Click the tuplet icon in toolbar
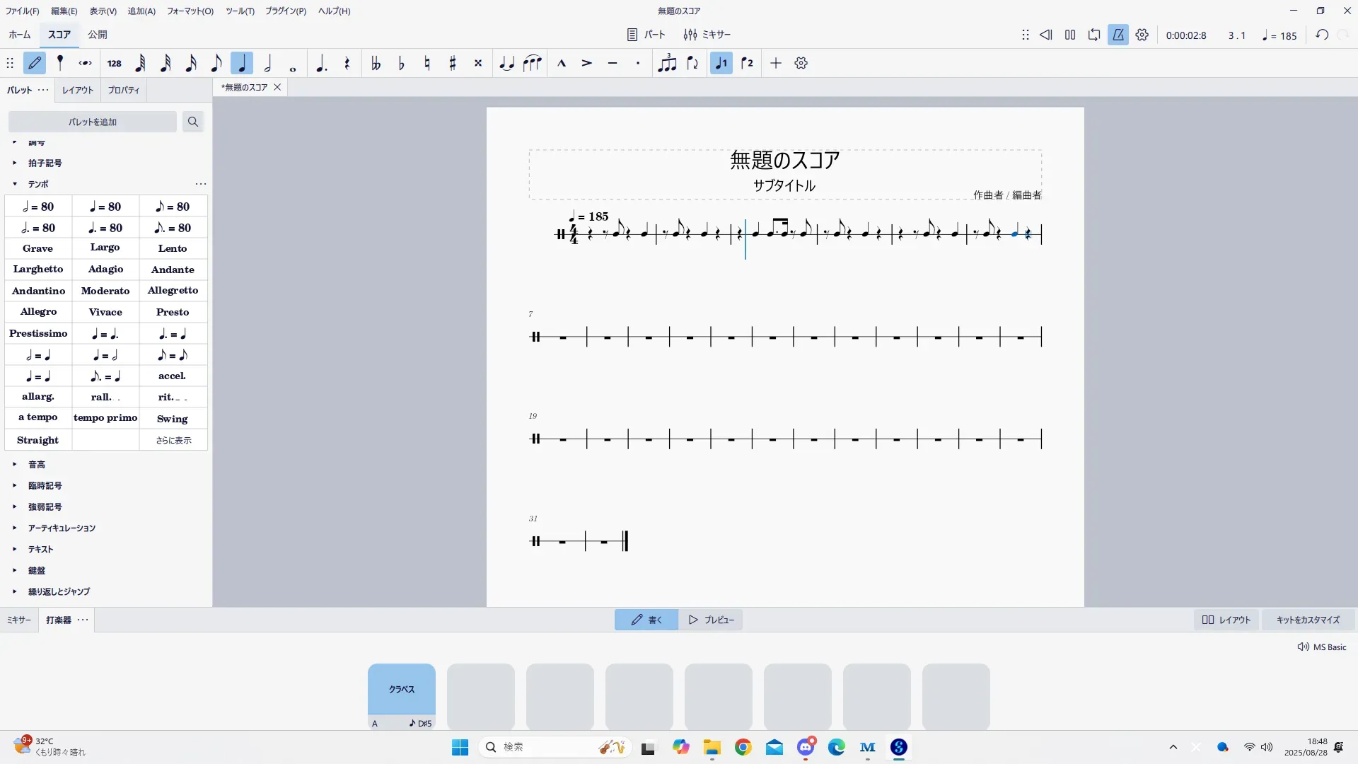1358x764 pixels. 666,64
